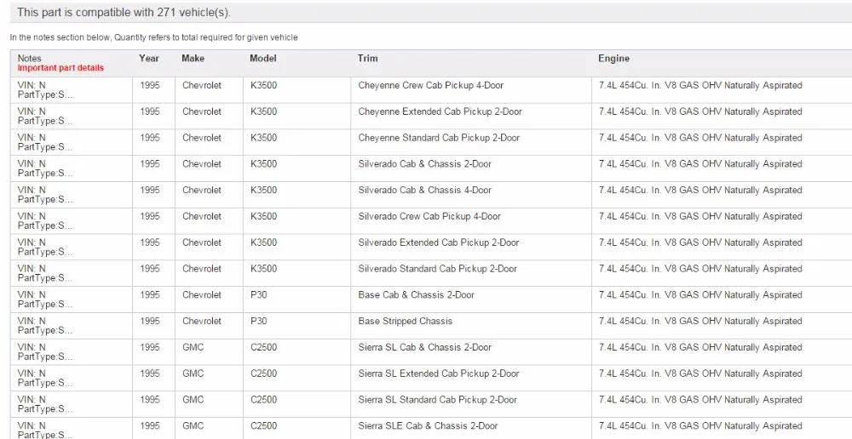Click 1995 in the Cheyenne Standard Cab row
The height and width of the screenshot is (439, 852).
pos(149,137)
